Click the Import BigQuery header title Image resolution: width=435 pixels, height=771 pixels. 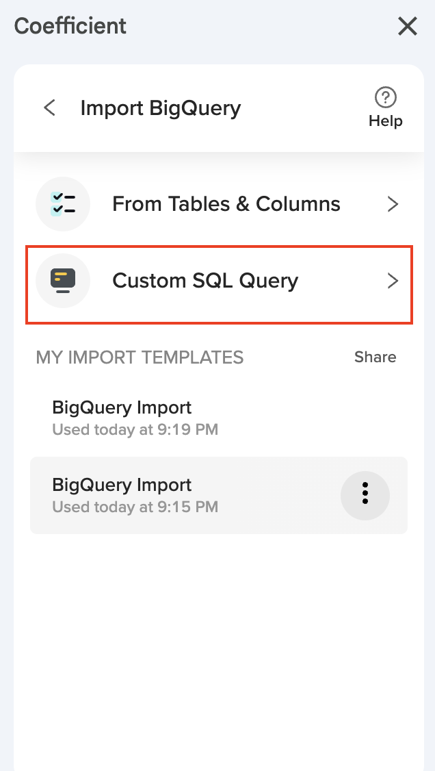coord(161,108)
